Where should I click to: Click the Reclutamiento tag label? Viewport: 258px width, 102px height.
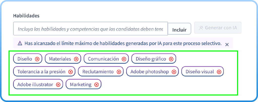coord(98,72)
